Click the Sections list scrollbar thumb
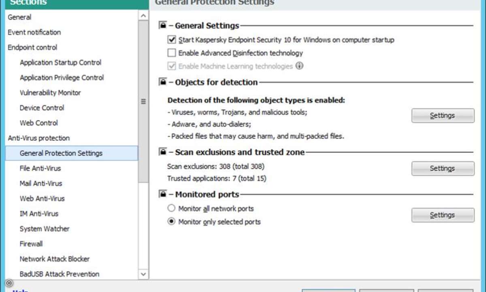This screenshot has height=292, width=486. [x=143, y=101]
